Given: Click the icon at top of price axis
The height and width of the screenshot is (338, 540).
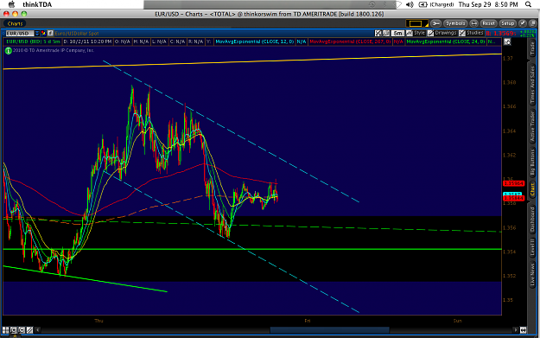Looking at the screenshot, I should tap(507, 42).
